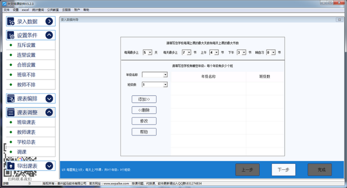Click the 课表编排 schedule icon

pos(11,99)
